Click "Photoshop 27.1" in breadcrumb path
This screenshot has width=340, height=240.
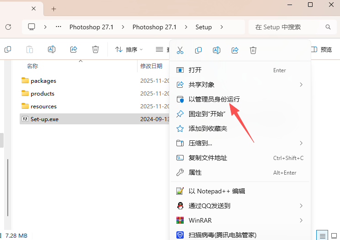tap(91, 27)
